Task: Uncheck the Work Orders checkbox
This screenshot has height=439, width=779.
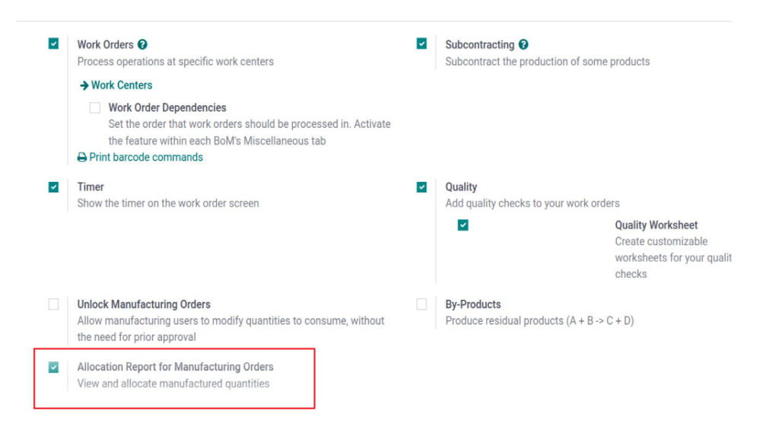Action: point(54,43)
